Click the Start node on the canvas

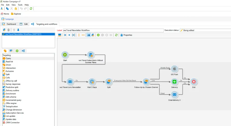tap(65, 55)
